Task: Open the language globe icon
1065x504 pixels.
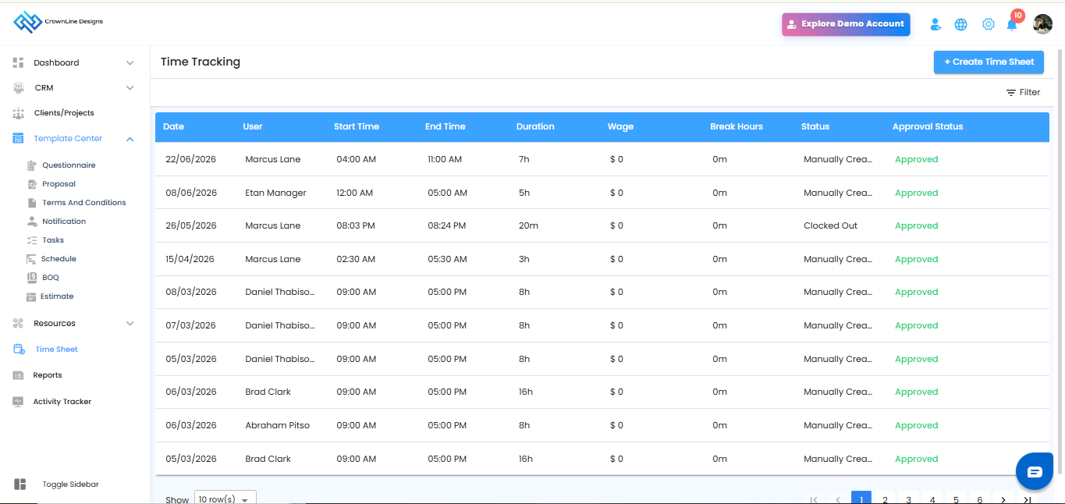Action: click(x=961, y=24)
